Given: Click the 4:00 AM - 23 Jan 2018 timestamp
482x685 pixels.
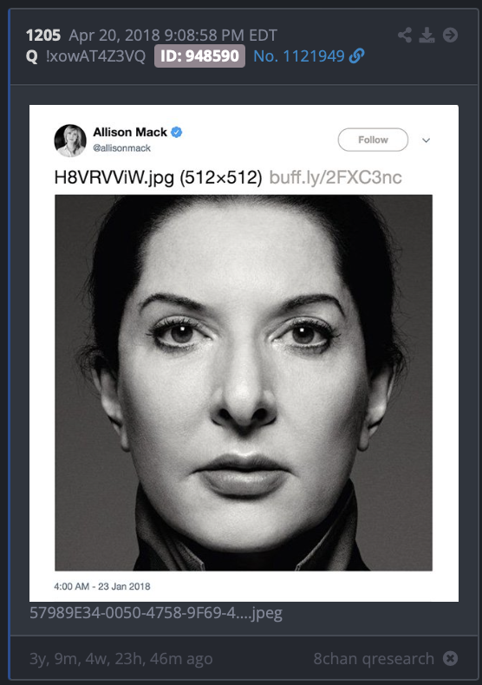Looking at the screenshot, I should pos(102,586).
